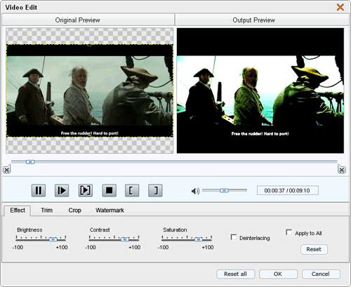
Task: Click the Brightness slider handle
Action: pos(53,239)
